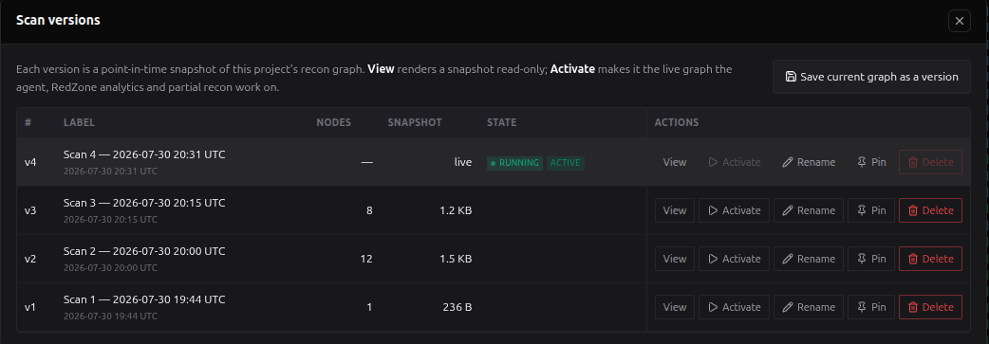The image size is (989, 344).
Task: Click trash icon in the v3 row
Action: [913, 210]
